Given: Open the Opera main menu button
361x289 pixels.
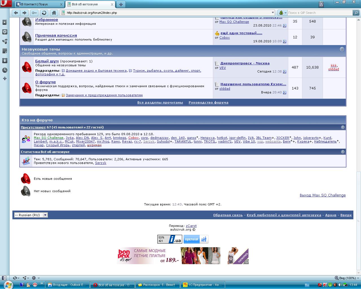Looking at the screenshot, I should (x=6, y=4).
